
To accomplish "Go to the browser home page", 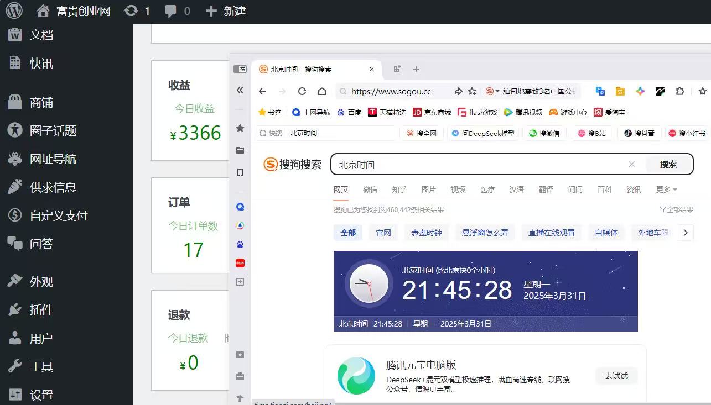I will pyautogui.click(x=321, y=91).
